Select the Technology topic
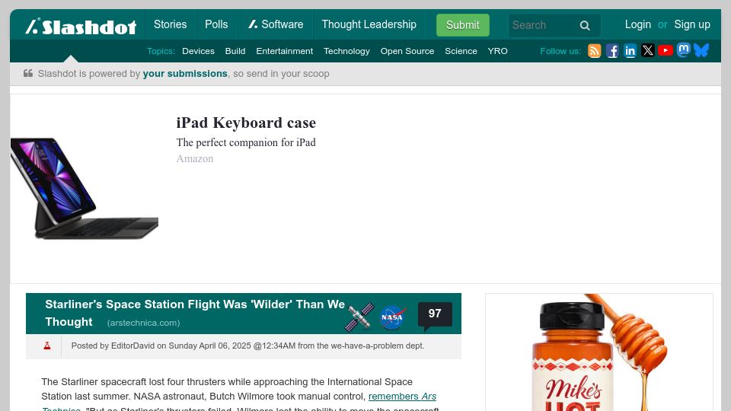 point(346,51)
